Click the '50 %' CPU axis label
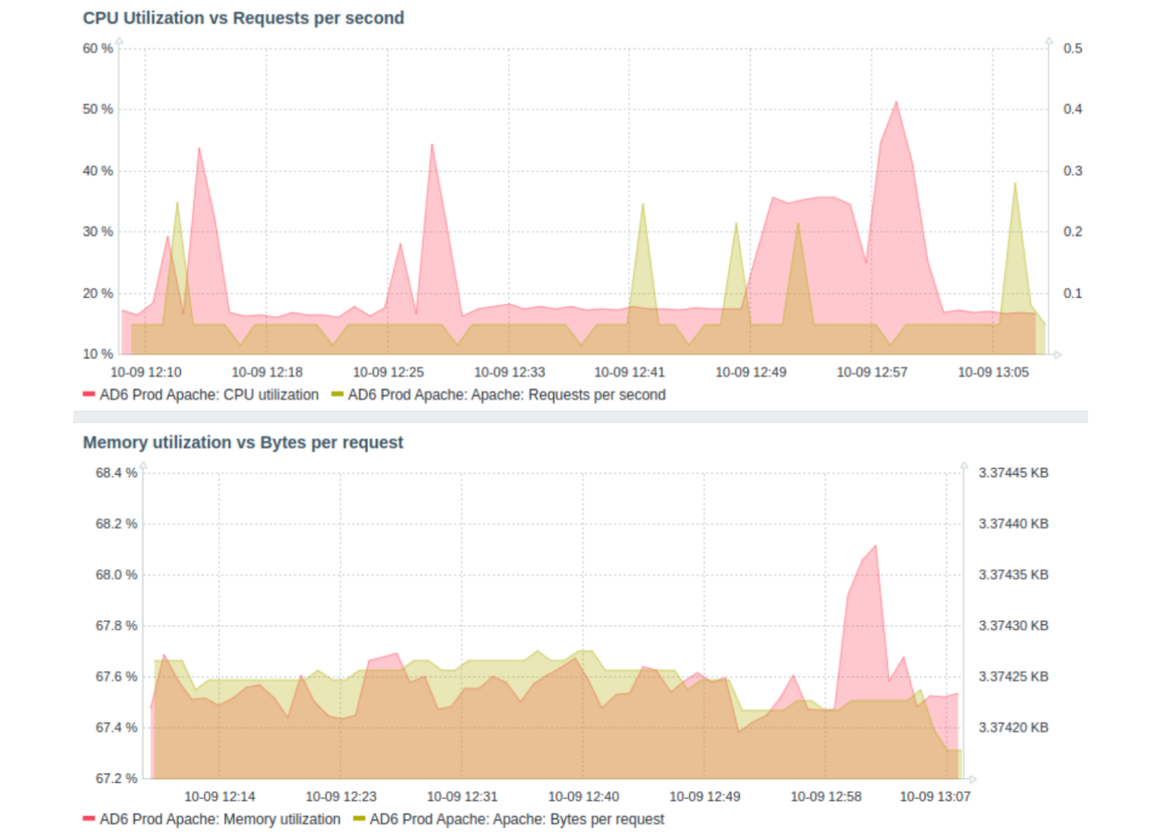The height and width of the screenshot is (832, 1173). [97, 109]
